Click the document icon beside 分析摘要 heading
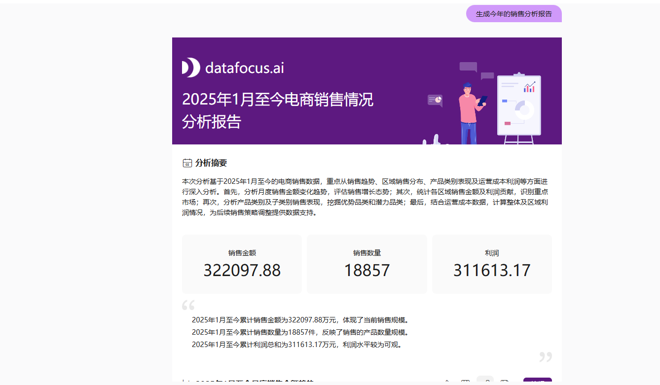Image resolution: width=660 pixels, height=385 pixels. coord(187,162)
